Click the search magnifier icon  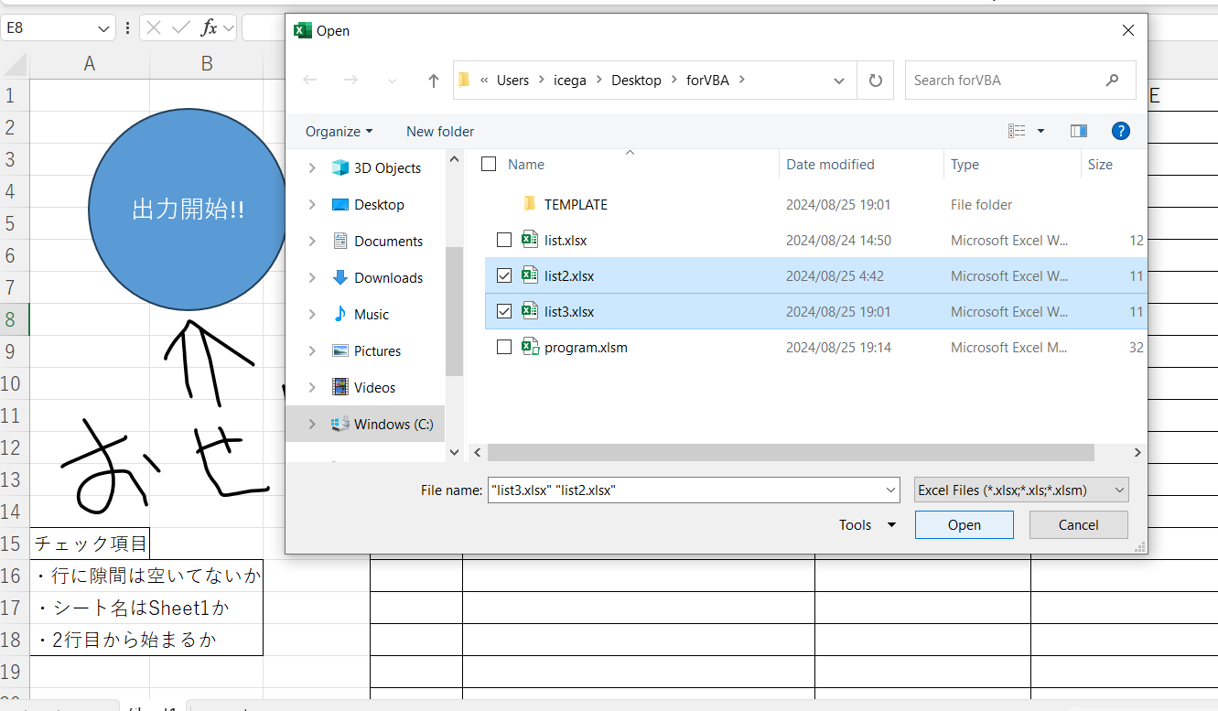[x=1112, y=81]
